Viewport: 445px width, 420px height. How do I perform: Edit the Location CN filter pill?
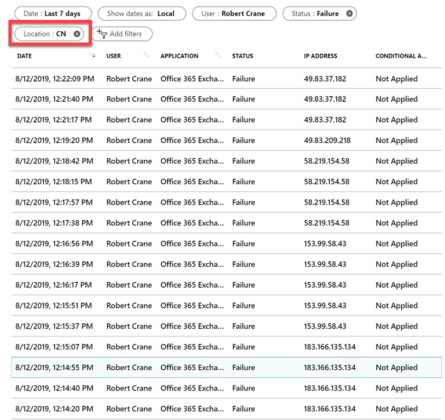pos(44,34)
